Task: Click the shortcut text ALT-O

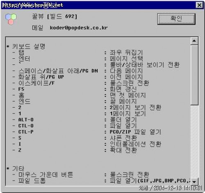Action: (26, 119)
